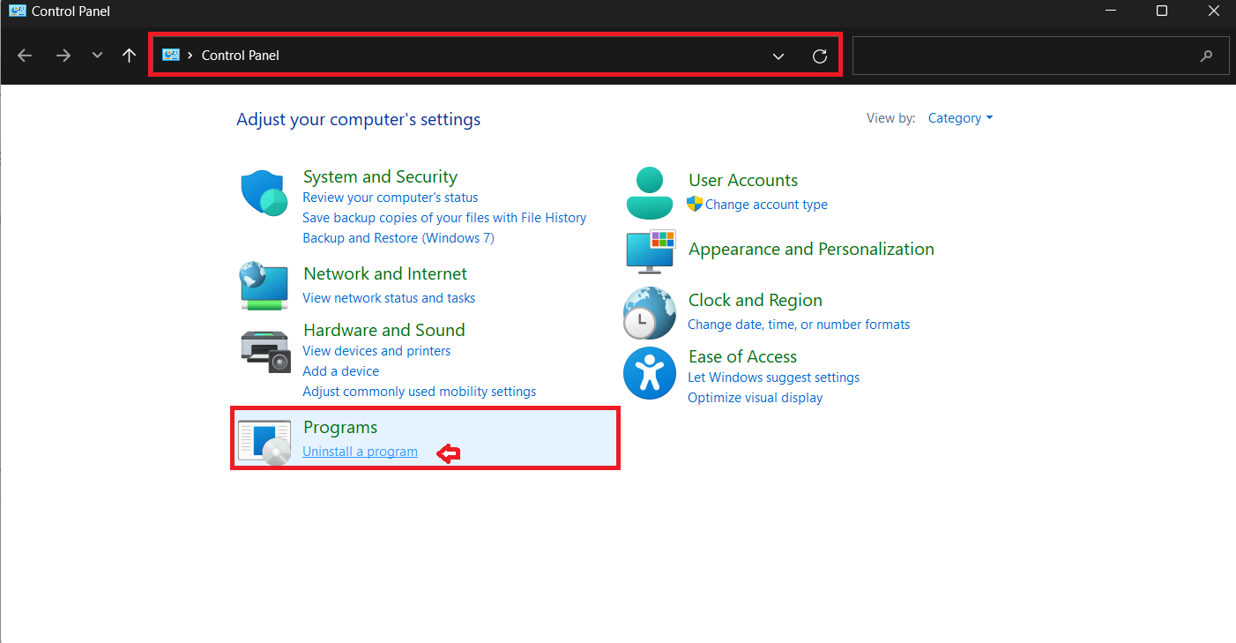
Task: Click View network status and tasks
Action: pos(389,298)
